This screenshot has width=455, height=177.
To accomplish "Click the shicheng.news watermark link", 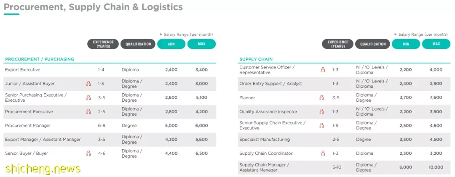I will click(x=43, y=169).
